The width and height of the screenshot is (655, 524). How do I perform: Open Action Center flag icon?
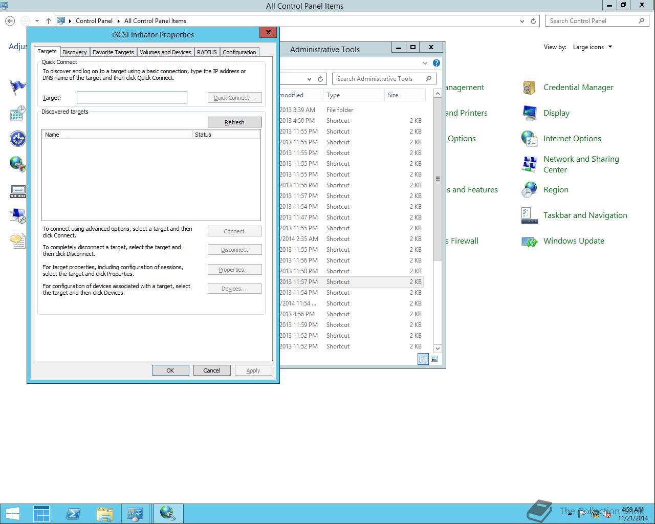pyautogui.click(x=18, y=88)
